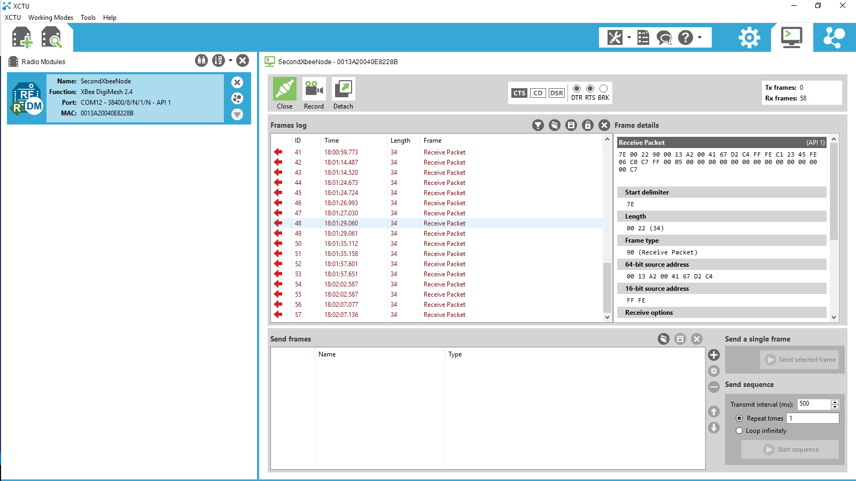Click the Repeat times input field

tap(812, 418)
